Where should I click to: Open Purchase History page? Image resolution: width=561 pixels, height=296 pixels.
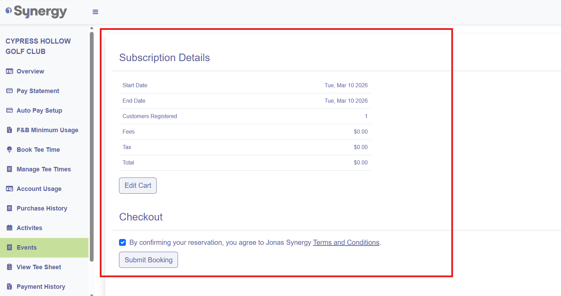(42, 208)
